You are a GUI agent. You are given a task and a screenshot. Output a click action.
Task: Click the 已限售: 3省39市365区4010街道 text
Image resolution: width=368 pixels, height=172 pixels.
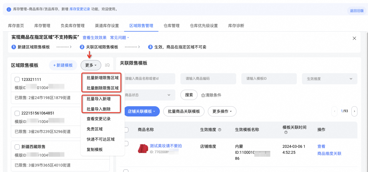pos(43,165)
